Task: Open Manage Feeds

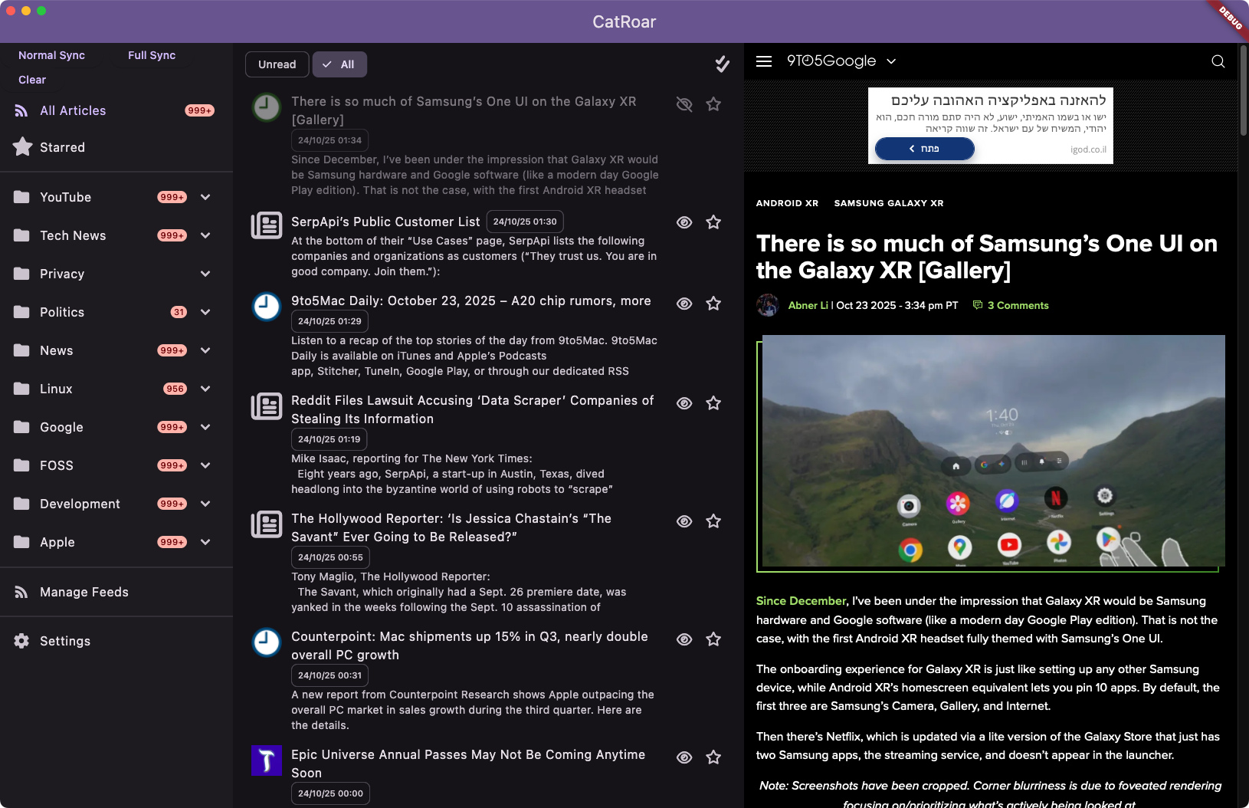Action: (x=115, y=592)
